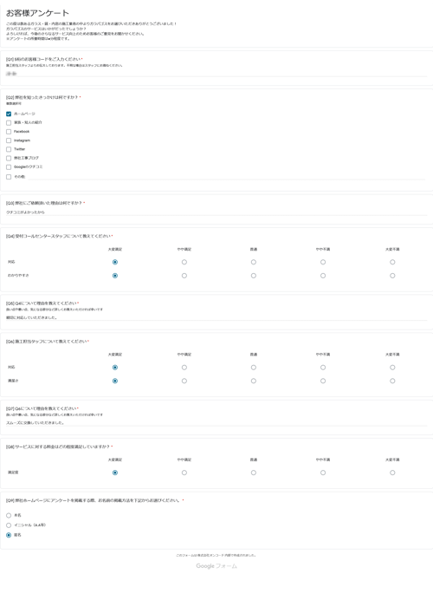Image resolution: width=433 pixels, height=613 pixels.
Task: Select 普通 for Q4 わかりやすさ row
Action: 254,276
